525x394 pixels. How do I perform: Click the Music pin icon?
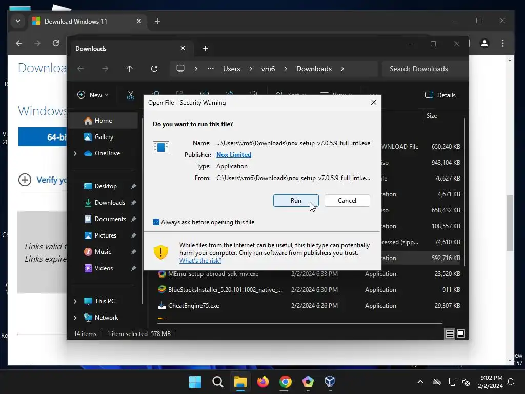pyautogui.click(x=134, y=251)
